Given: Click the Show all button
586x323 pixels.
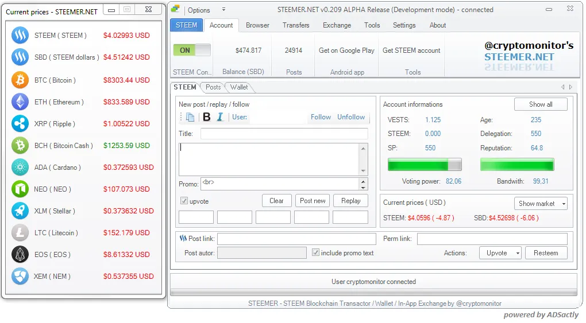Looking at the screenshot, I should 541,104.
